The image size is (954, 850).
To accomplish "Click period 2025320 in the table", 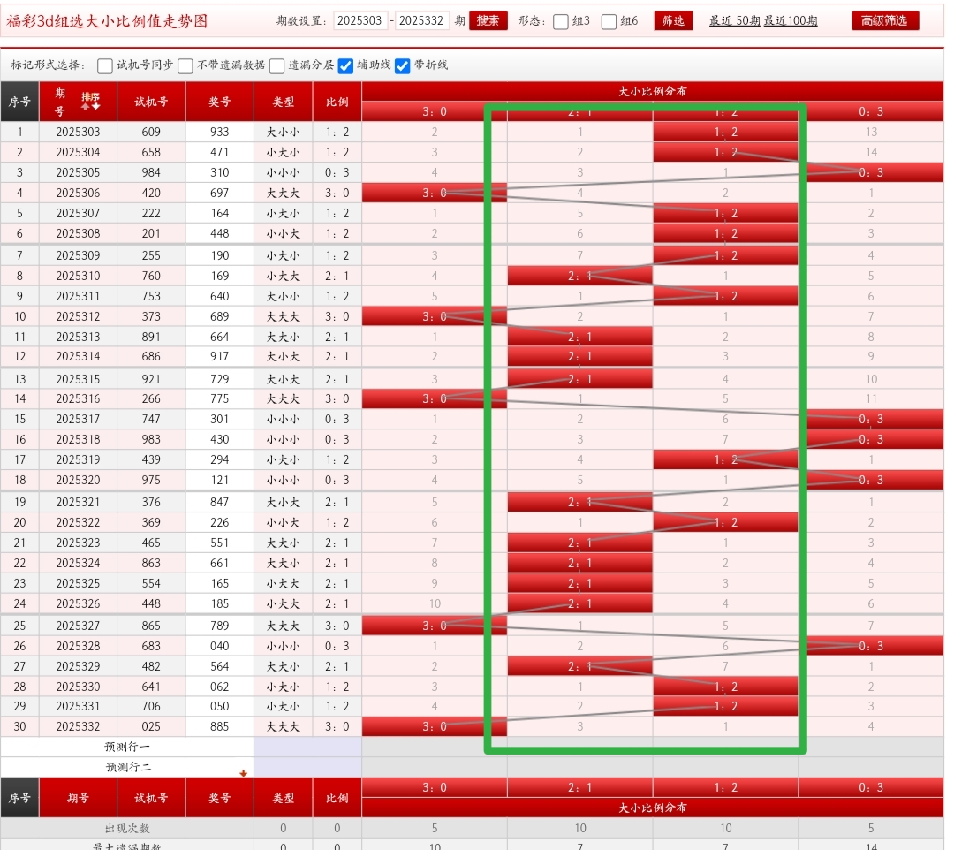I will (x=78, y=480).
